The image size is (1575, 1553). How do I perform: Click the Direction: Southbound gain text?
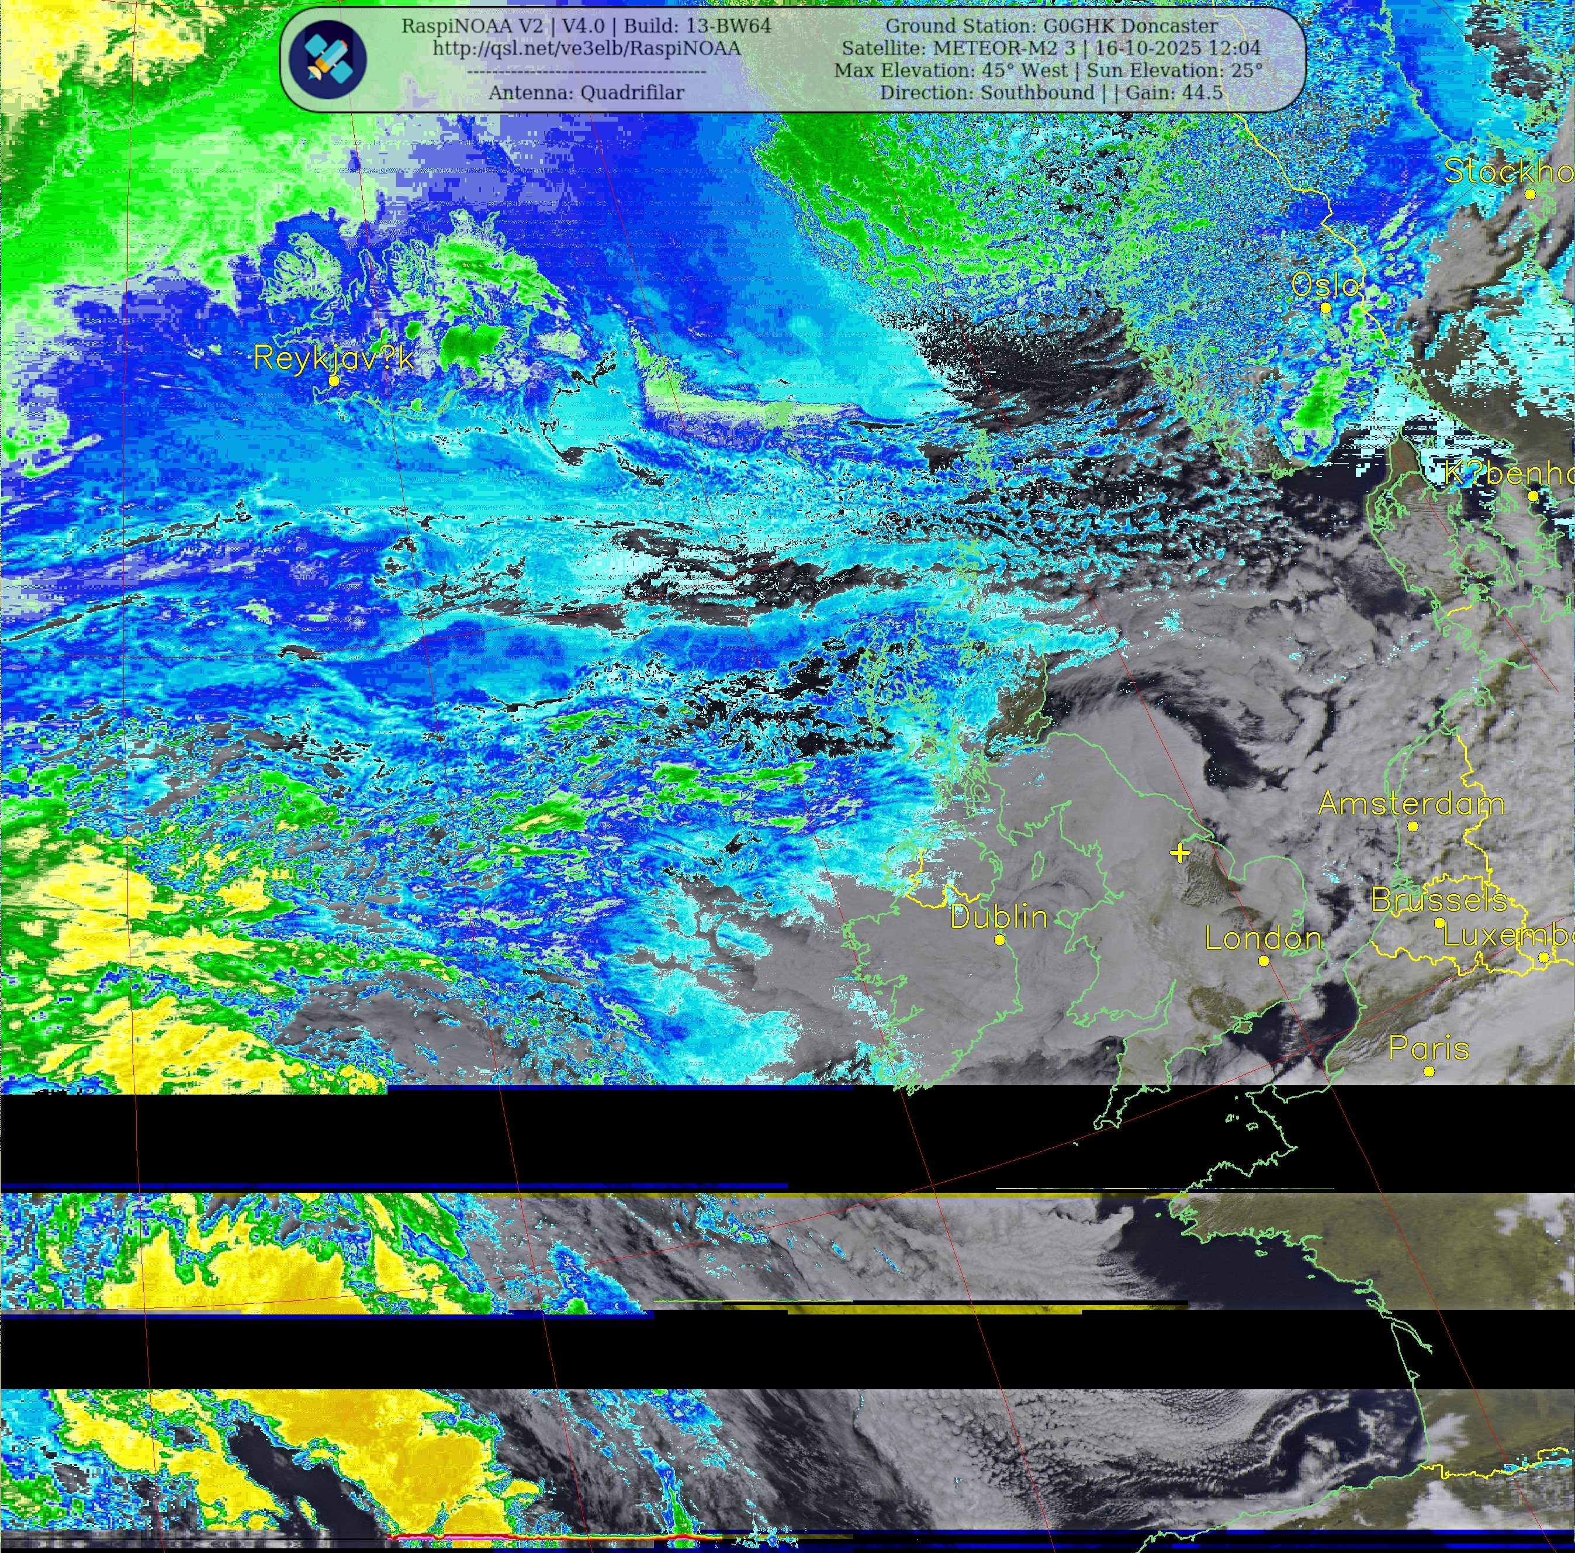click(1051, 93)
